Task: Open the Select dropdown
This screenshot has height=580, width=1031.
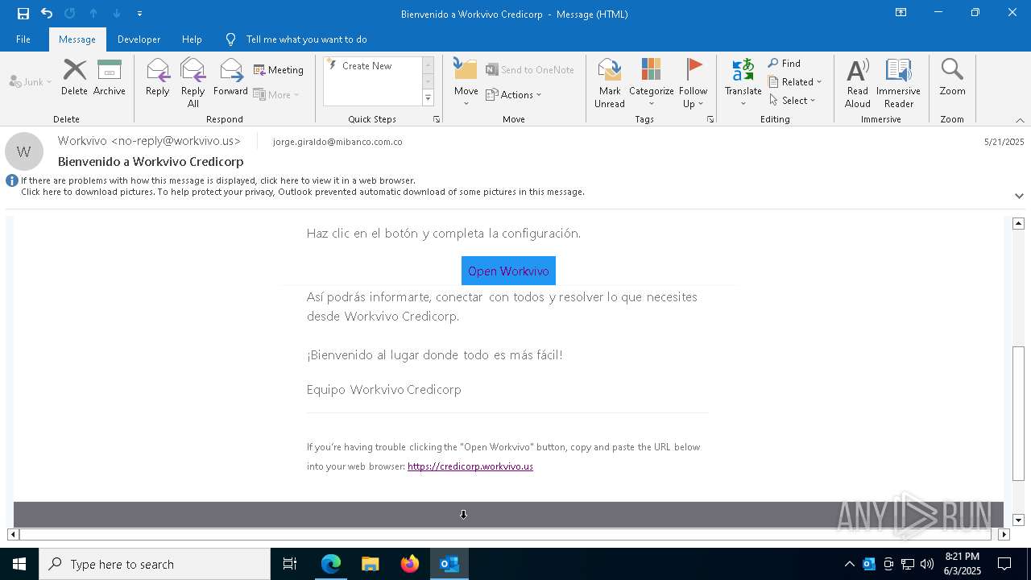Action: coord(793,101)
